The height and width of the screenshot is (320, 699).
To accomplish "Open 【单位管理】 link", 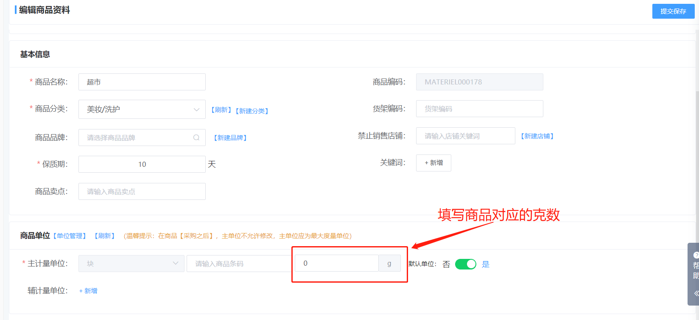I will 70,236.
